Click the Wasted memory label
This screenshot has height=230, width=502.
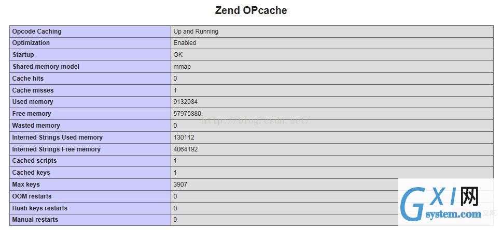36,126
